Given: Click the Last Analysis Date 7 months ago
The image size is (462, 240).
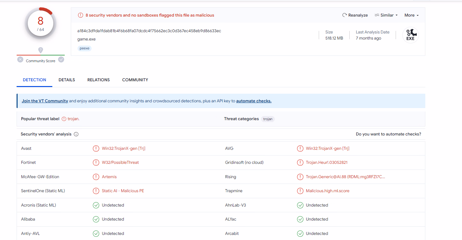Looking at the screenshot, I should point(369,38).
